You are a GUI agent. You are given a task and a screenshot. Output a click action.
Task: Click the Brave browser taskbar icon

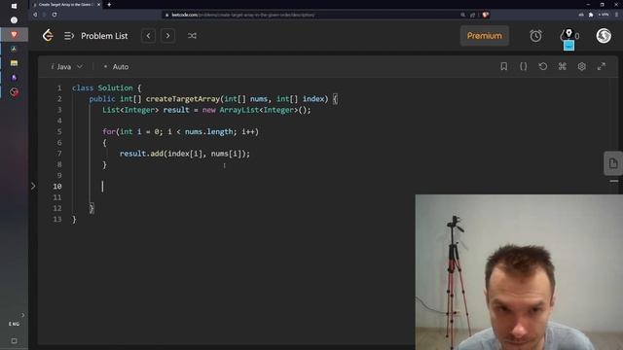click(x=14, y=35)
